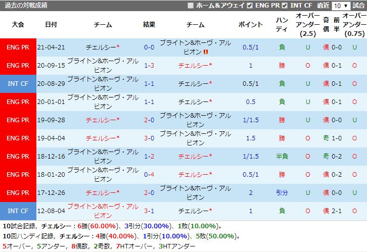Screen dimensions: 367x252
Task: Open the 1-2 result of the 18-12-16 match
Action: pos(149,157)
